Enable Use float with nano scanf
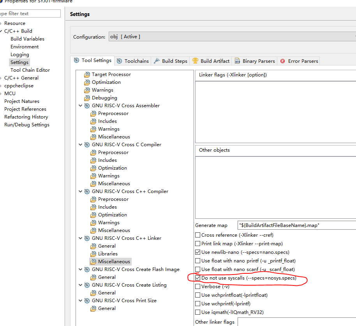The width and height of the screenshot is (356, 326). [x=198, y=269]
